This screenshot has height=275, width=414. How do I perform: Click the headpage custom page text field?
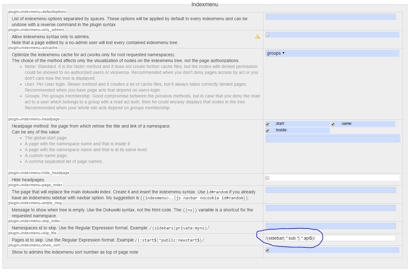pyautogui.click(x=331, y=139)
